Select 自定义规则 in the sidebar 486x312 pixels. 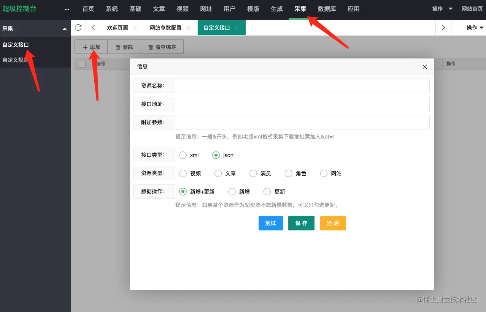pos(16,60)
